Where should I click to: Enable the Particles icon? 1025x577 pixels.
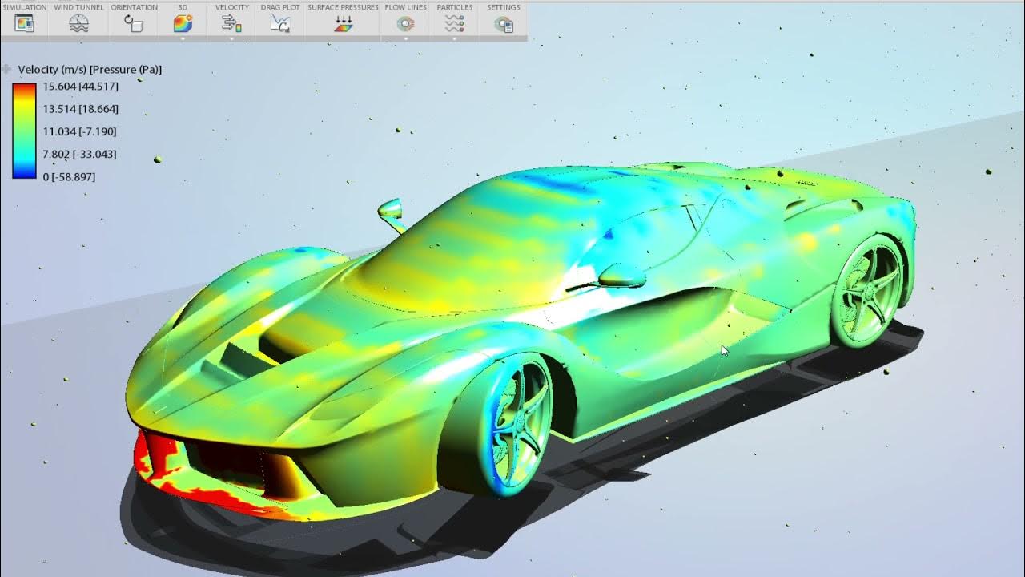point(454,24)
